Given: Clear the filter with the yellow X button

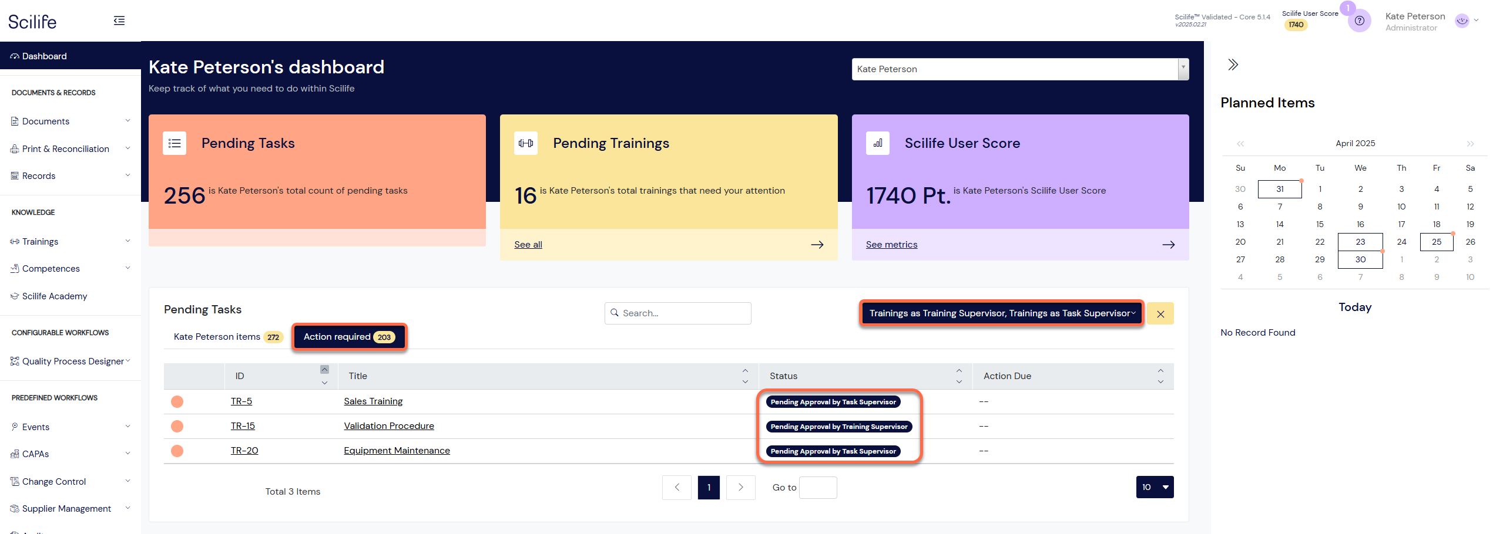Looking at the screenshot, I should click(x=1160, y=314).
